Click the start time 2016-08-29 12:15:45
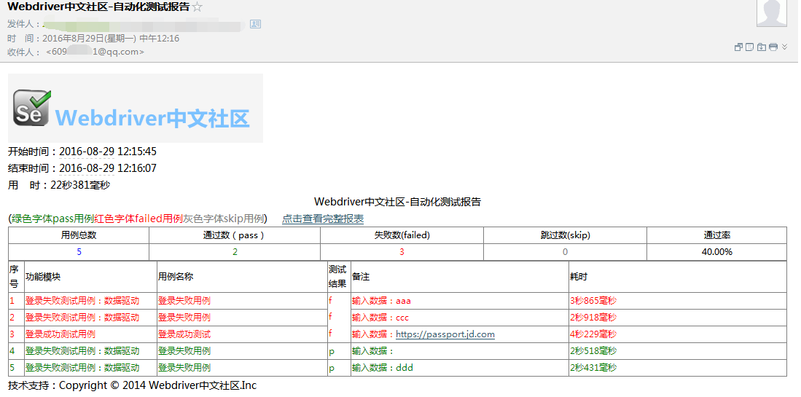 [108, 152]
